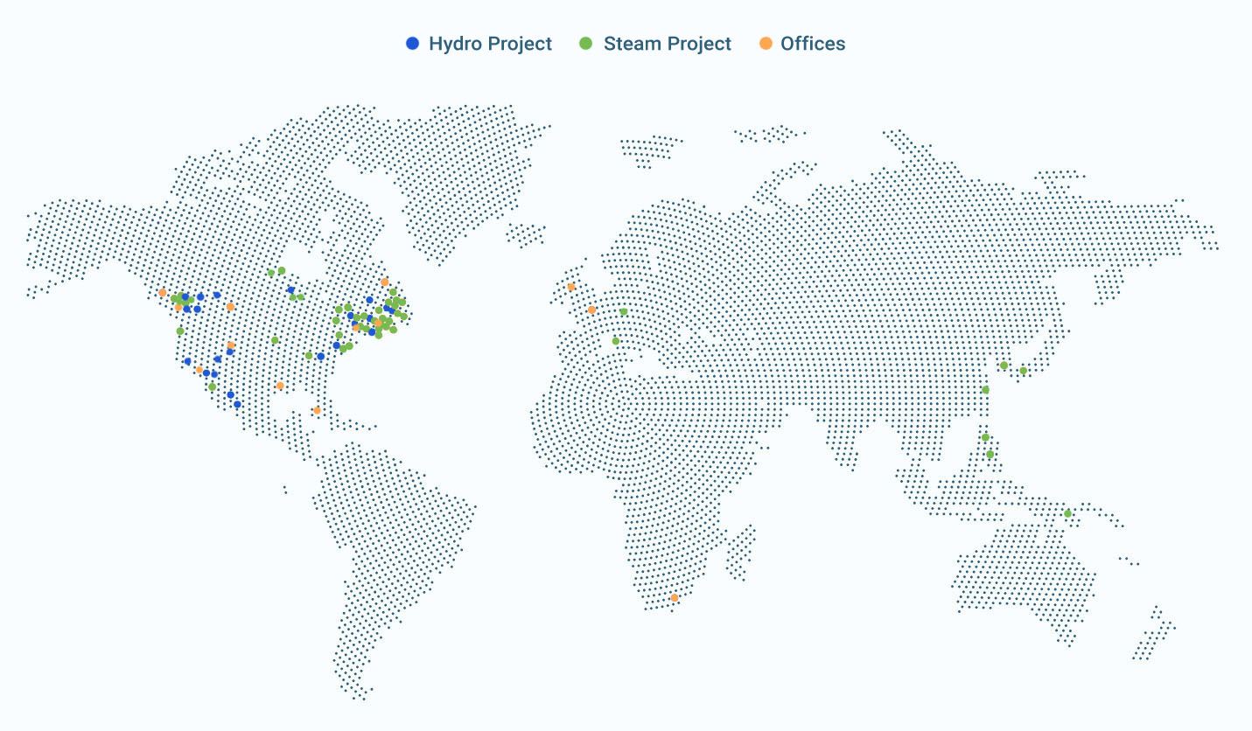This screenshot has width=1252, height=731.
Task: Select the orange office marker in Ireland
Action: [x=570, y=287]
